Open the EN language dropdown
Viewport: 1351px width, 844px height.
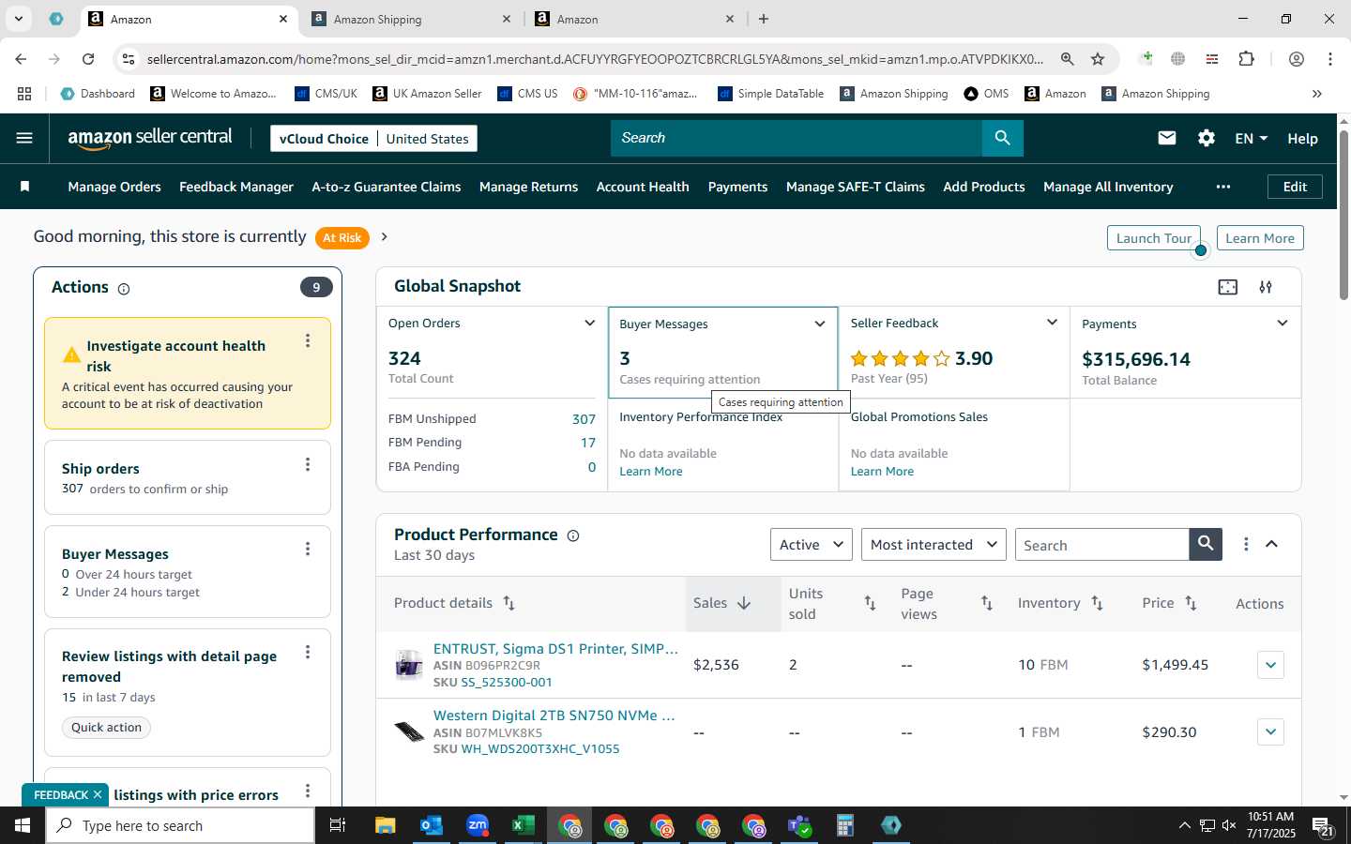coord(1251,138)
